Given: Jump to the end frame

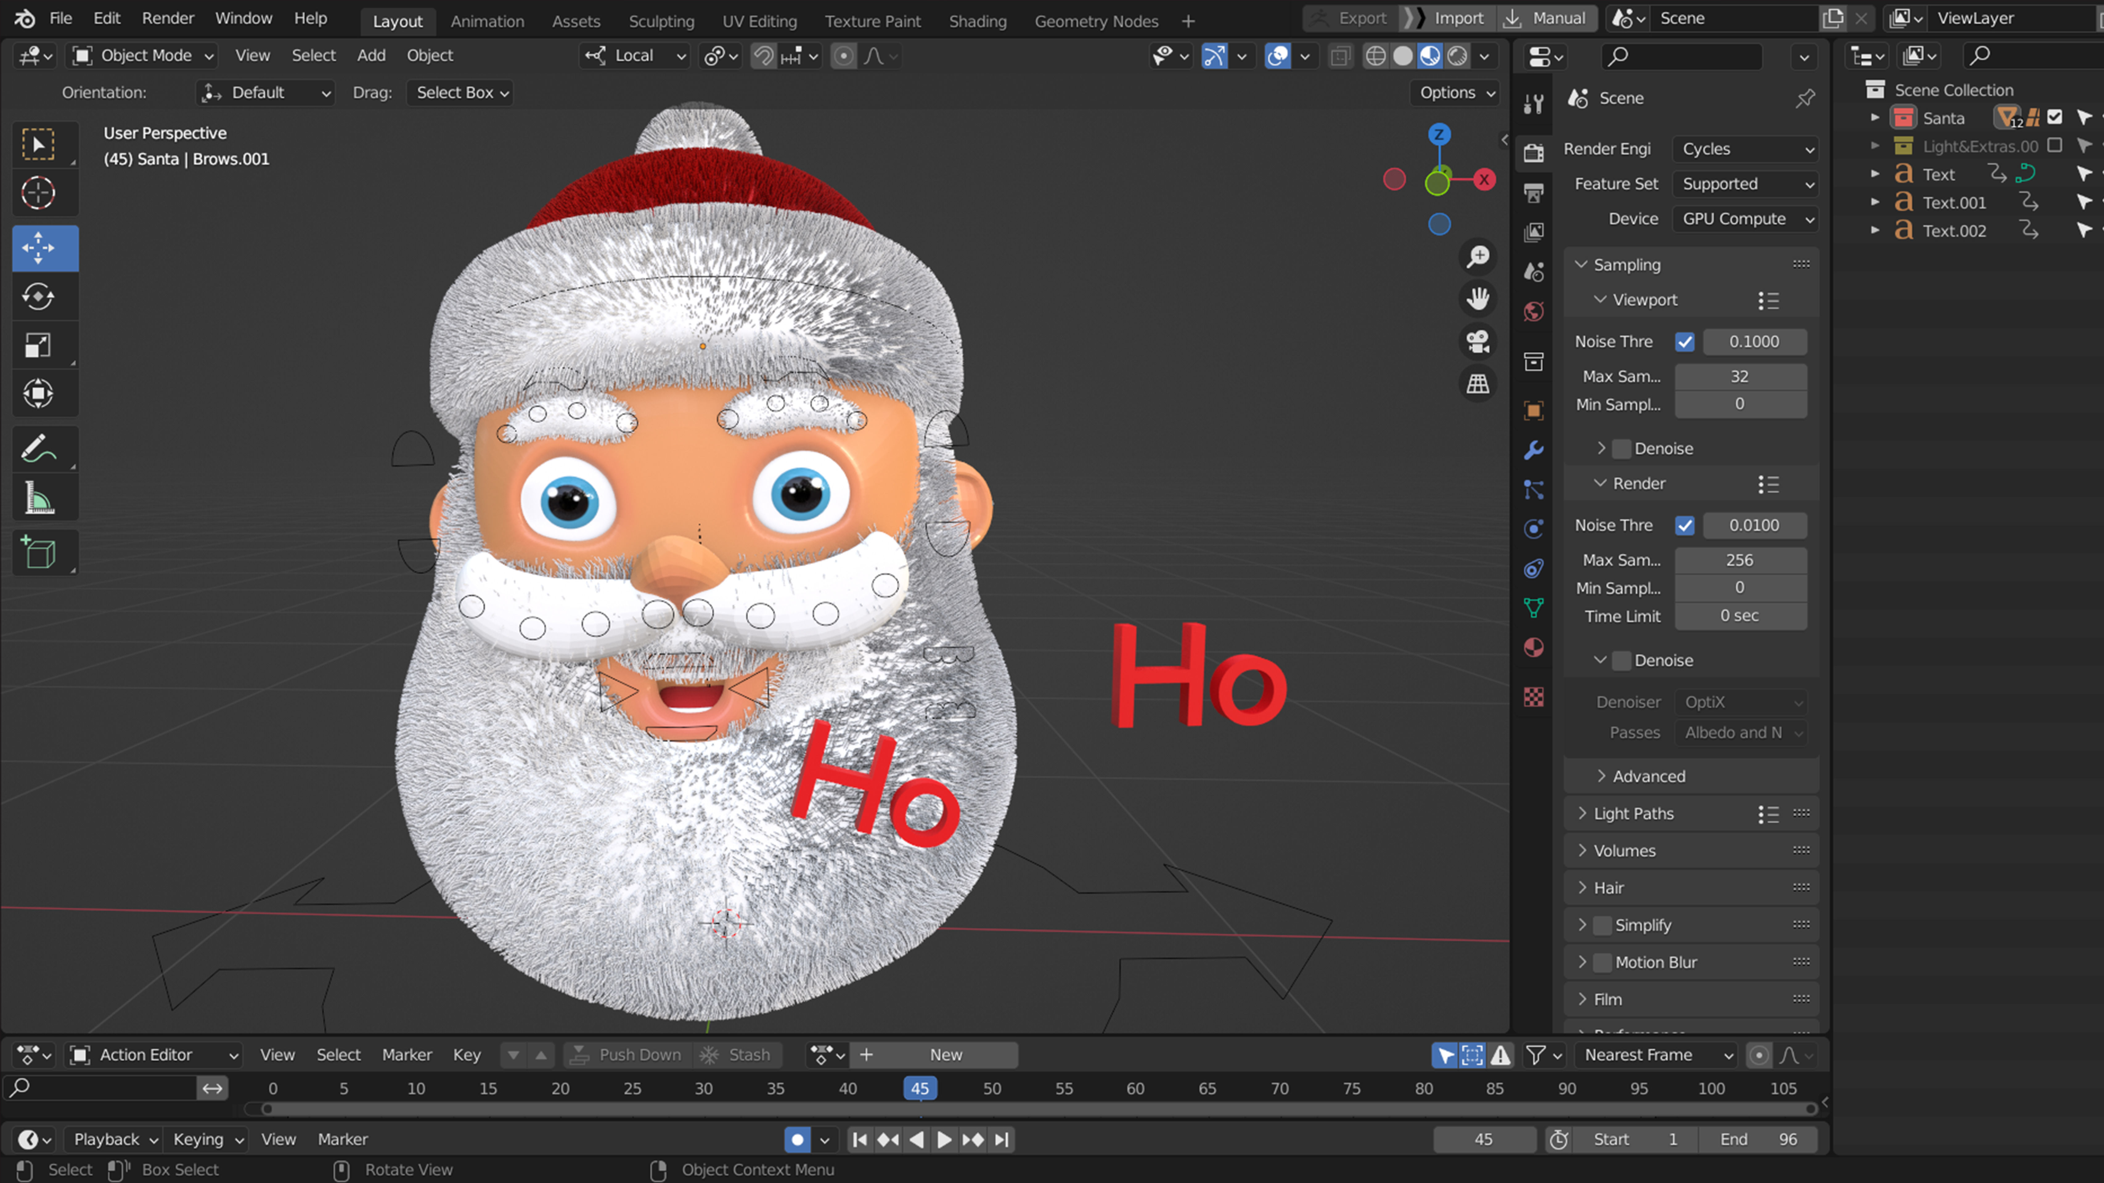Looking at the screenshot, I should tap(1002, 1140).
